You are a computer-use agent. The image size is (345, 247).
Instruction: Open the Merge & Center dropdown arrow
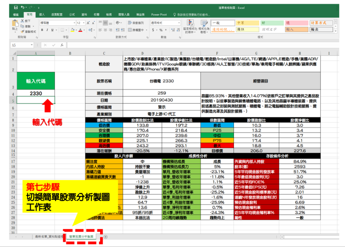pos(146,30)
